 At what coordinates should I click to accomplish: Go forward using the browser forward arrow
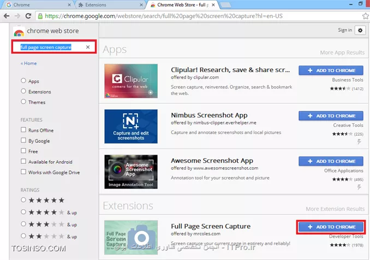point(17,16)
